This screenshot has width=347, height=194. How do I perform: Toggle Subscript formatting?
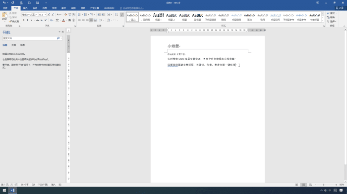click(x=42, y=20)
